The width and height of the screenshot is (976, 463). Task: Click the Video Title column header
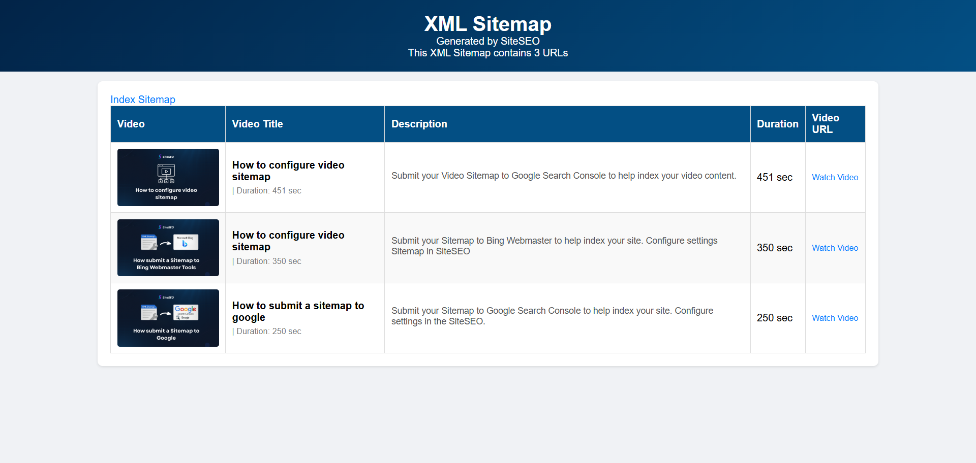click(305, 124)
